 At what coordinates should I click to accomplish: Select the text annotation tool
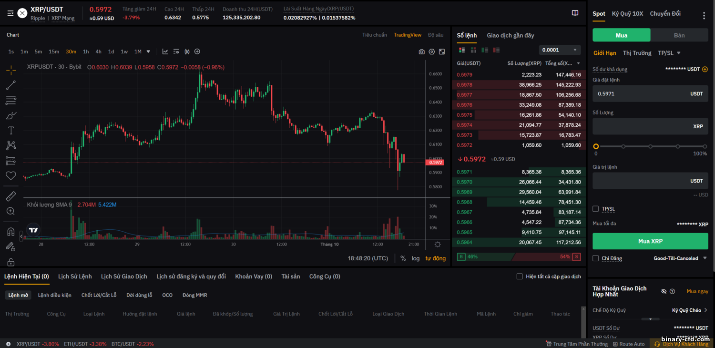point(10,131)
